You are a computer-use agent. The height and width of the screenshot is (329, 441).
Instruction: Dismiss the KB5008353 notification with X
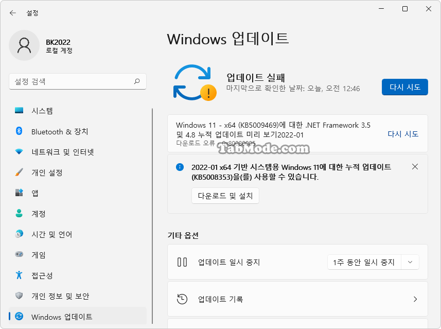click(x=415, y=167)
